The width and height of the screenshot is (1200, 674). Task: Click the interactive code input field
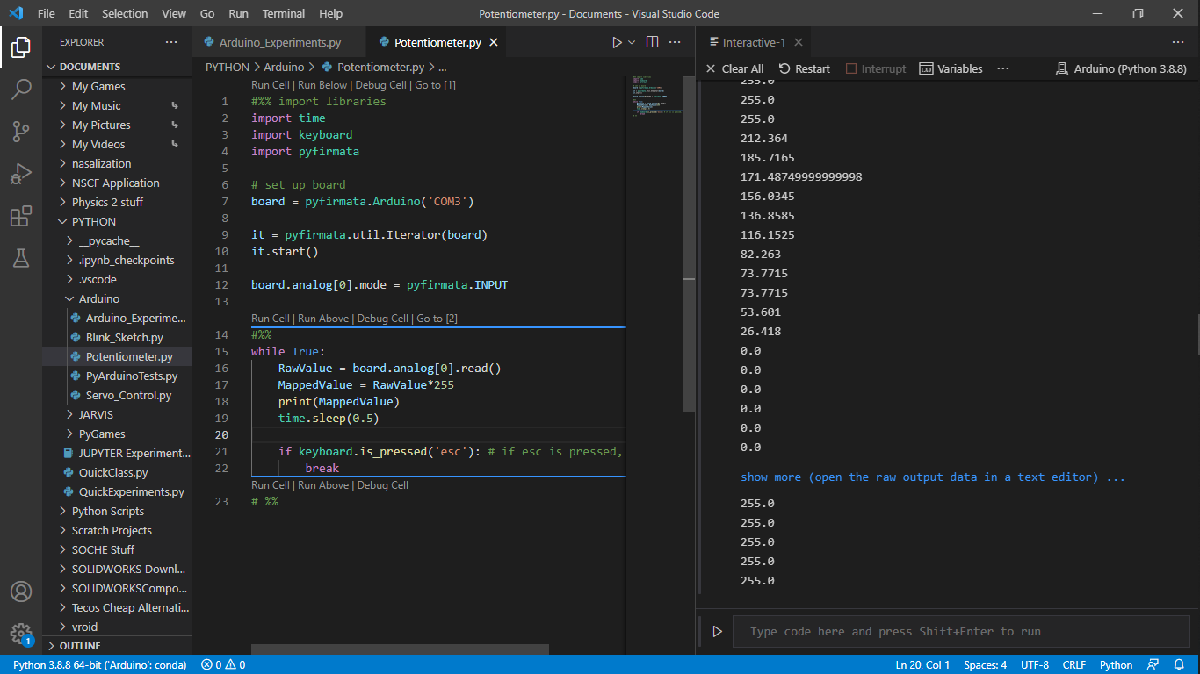pyautogui.click(x=961, y=631)
